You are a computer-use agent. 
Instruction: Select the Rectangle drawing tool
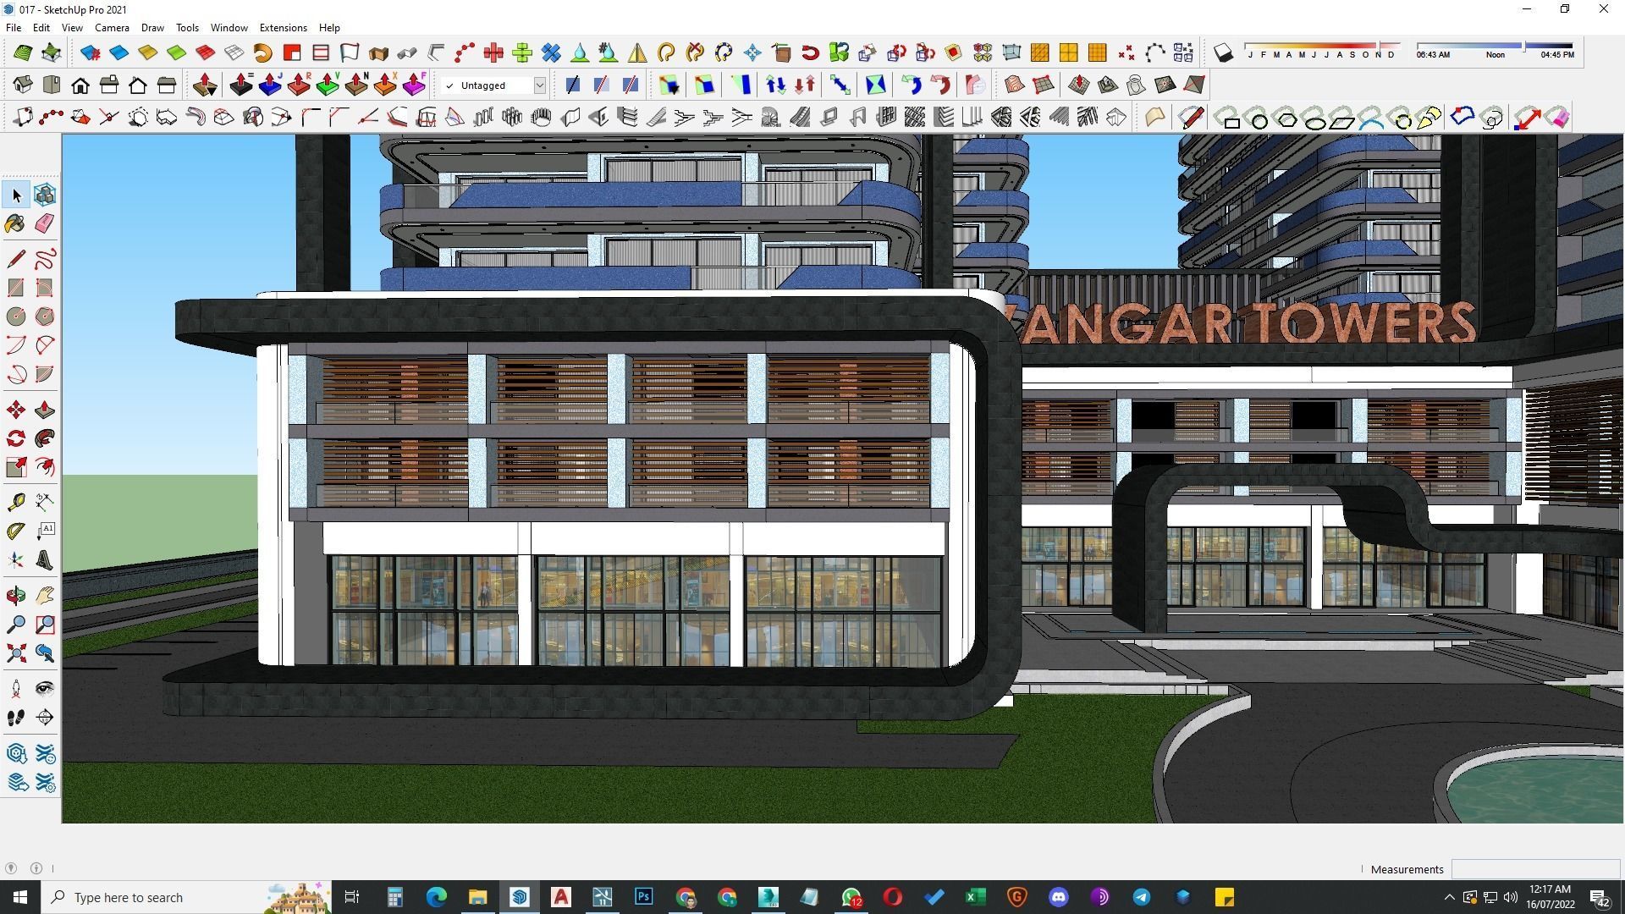16,288
